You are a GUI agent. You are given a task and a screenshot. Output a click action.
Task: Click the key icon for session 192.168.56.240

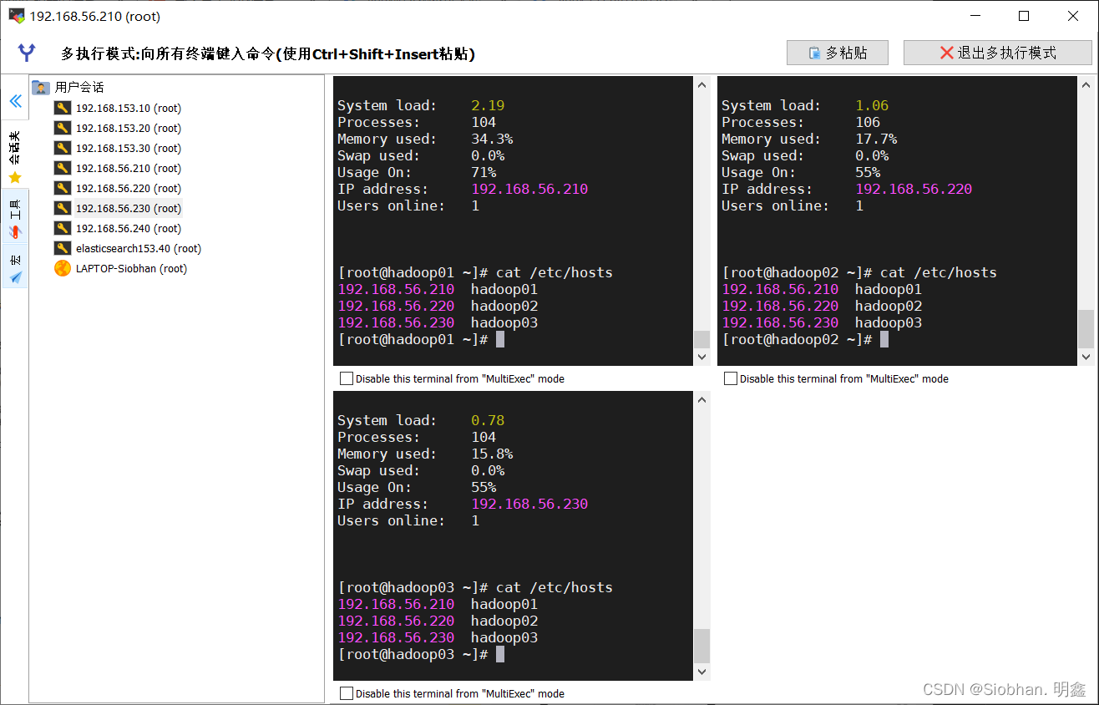(63, 228)
